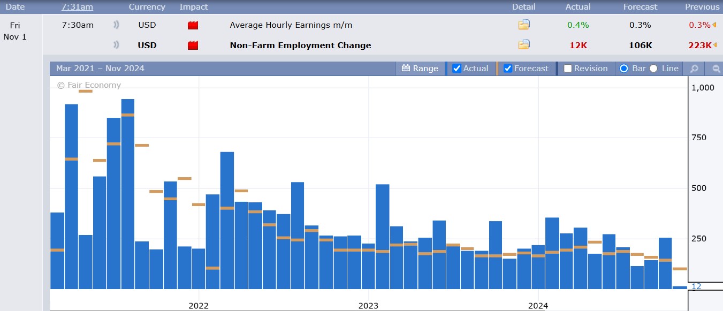Click the Fair Economy copyright watermark
This screenshot has width=723, height=311.
click(88, 85)
